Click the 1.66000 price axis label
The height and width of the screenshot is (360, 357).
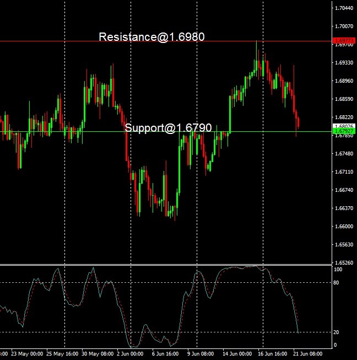pyautogui.click(x=344, y=227)
